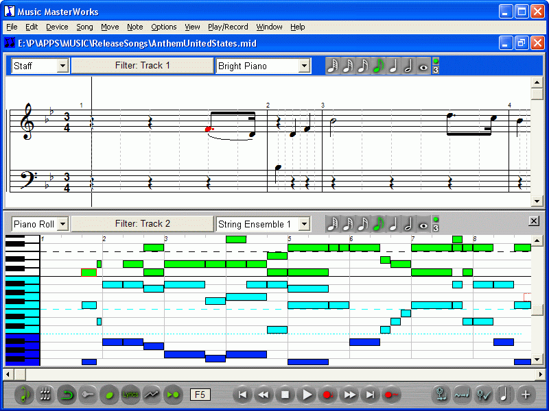This screenshot has width=549, height=411.
Task: Click the MIDI document icon beside the file path
Action: coord(10,43)
